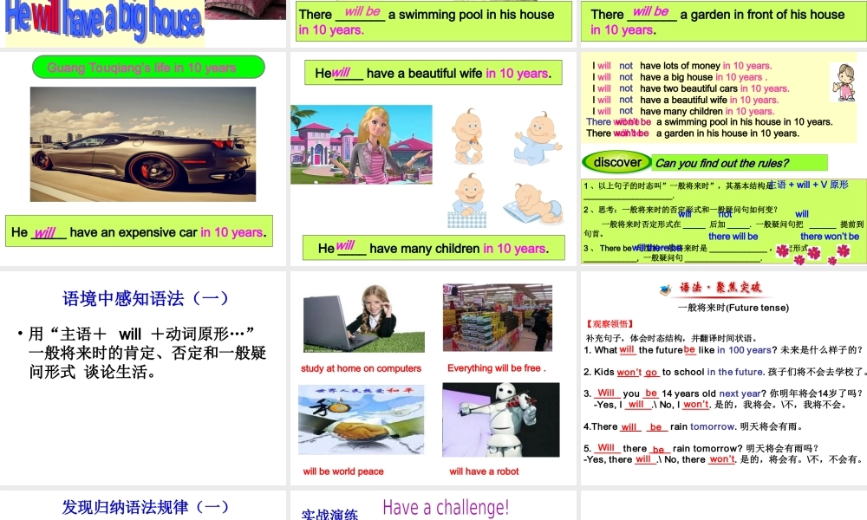The height and width of the screenshot is (520, 867).
Task: Select the line about a swimming pool with "won't be"
Action: 709,122
